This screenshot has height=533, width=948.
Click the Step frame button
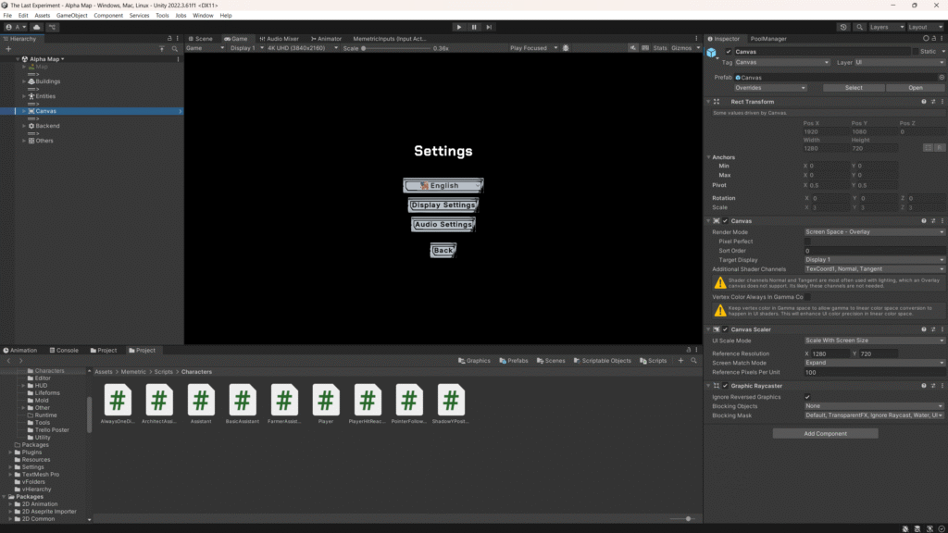point(491,27)
